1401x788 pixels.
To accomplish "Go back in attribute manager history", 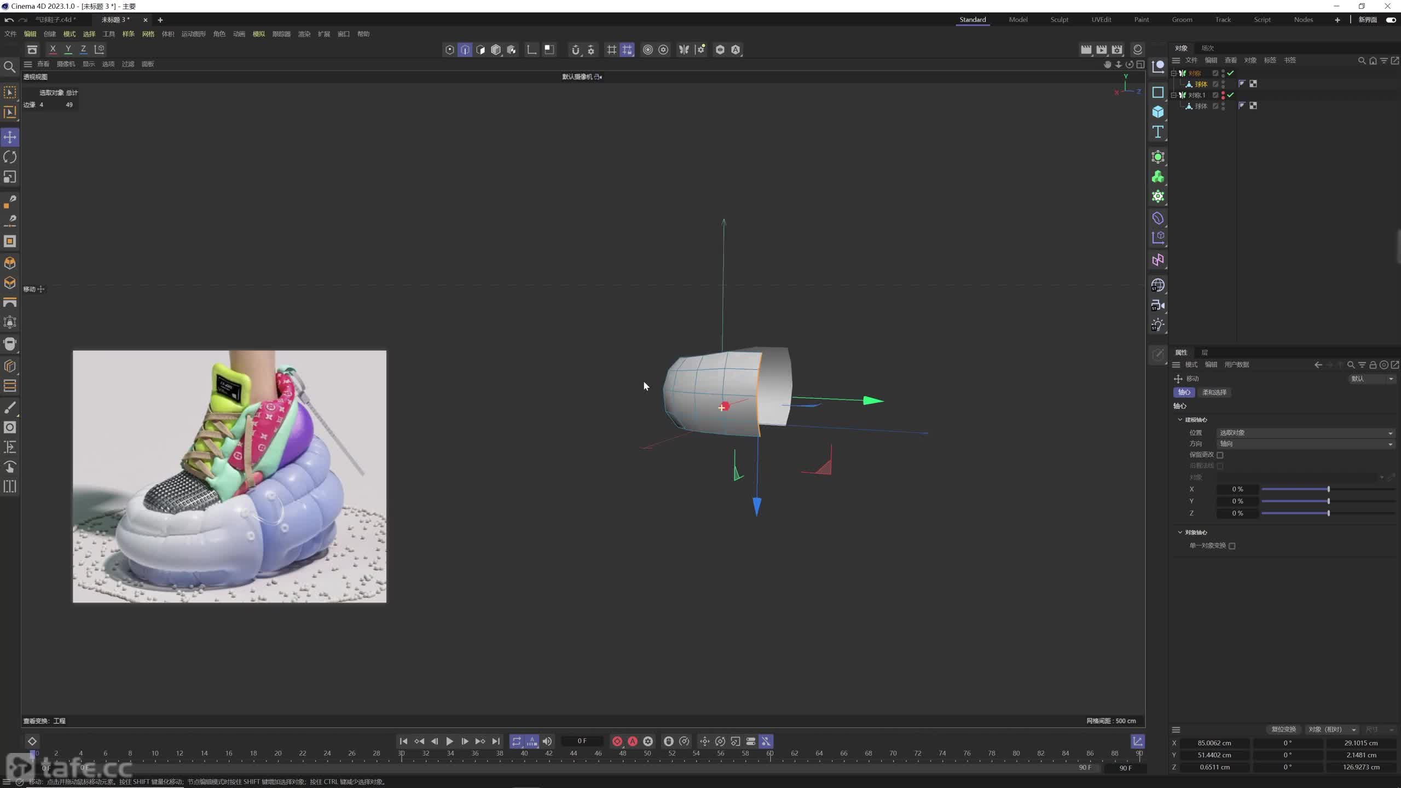I will tap(1318, 365).
